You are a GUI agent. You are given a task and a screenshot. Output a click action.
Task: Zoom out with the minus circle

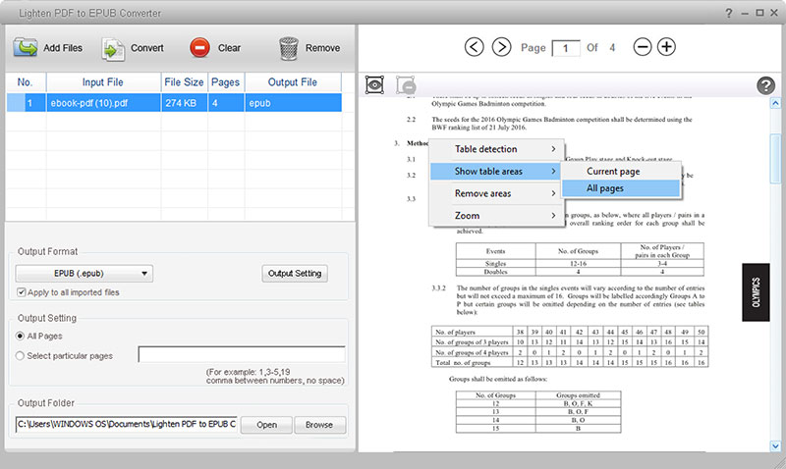tap(643, 47)
